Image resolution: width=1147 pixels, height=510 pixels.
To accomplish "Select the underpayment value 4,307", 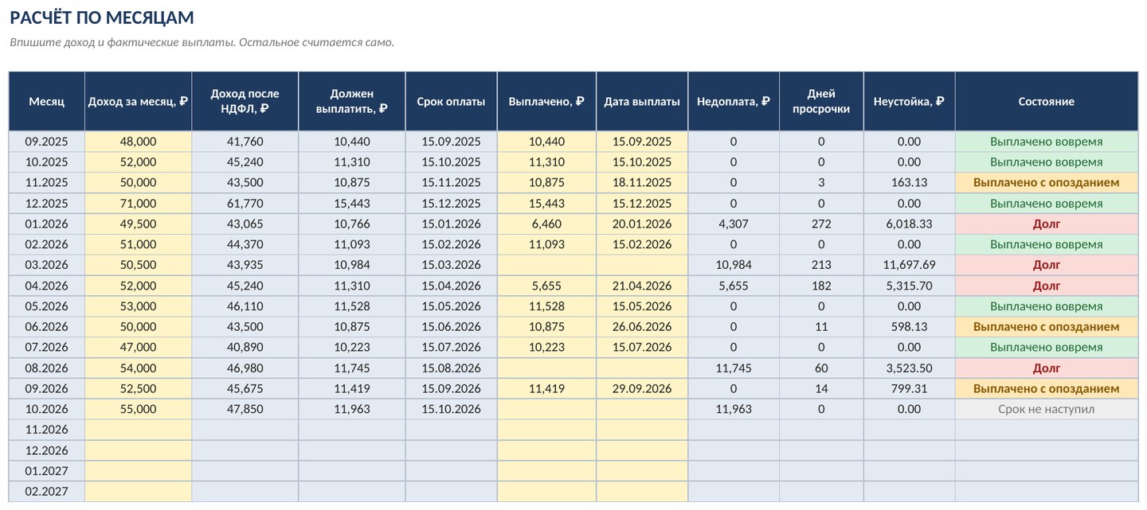I will [734, 224].
